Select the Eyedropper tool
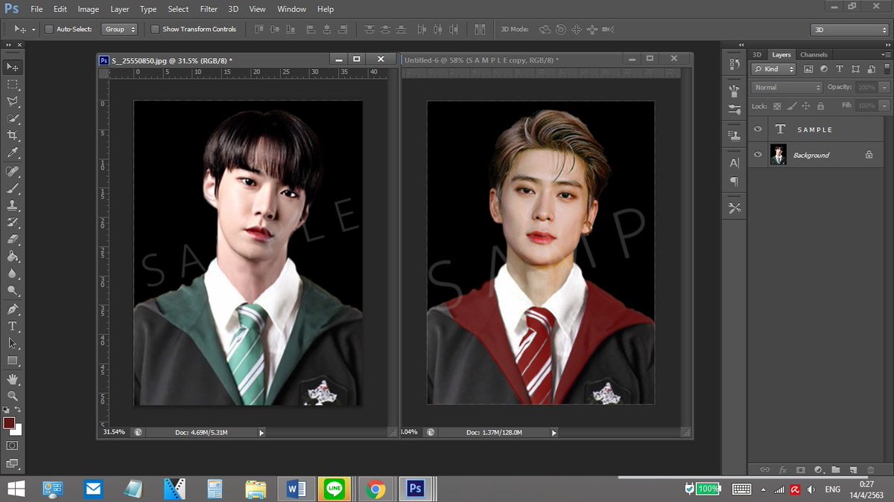 13,152
